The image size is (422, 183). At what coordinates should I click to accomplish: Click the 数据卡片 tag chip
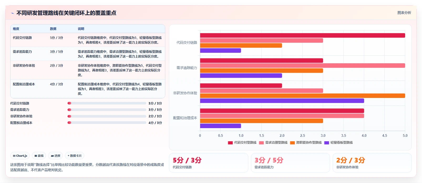tap(75, 156)
